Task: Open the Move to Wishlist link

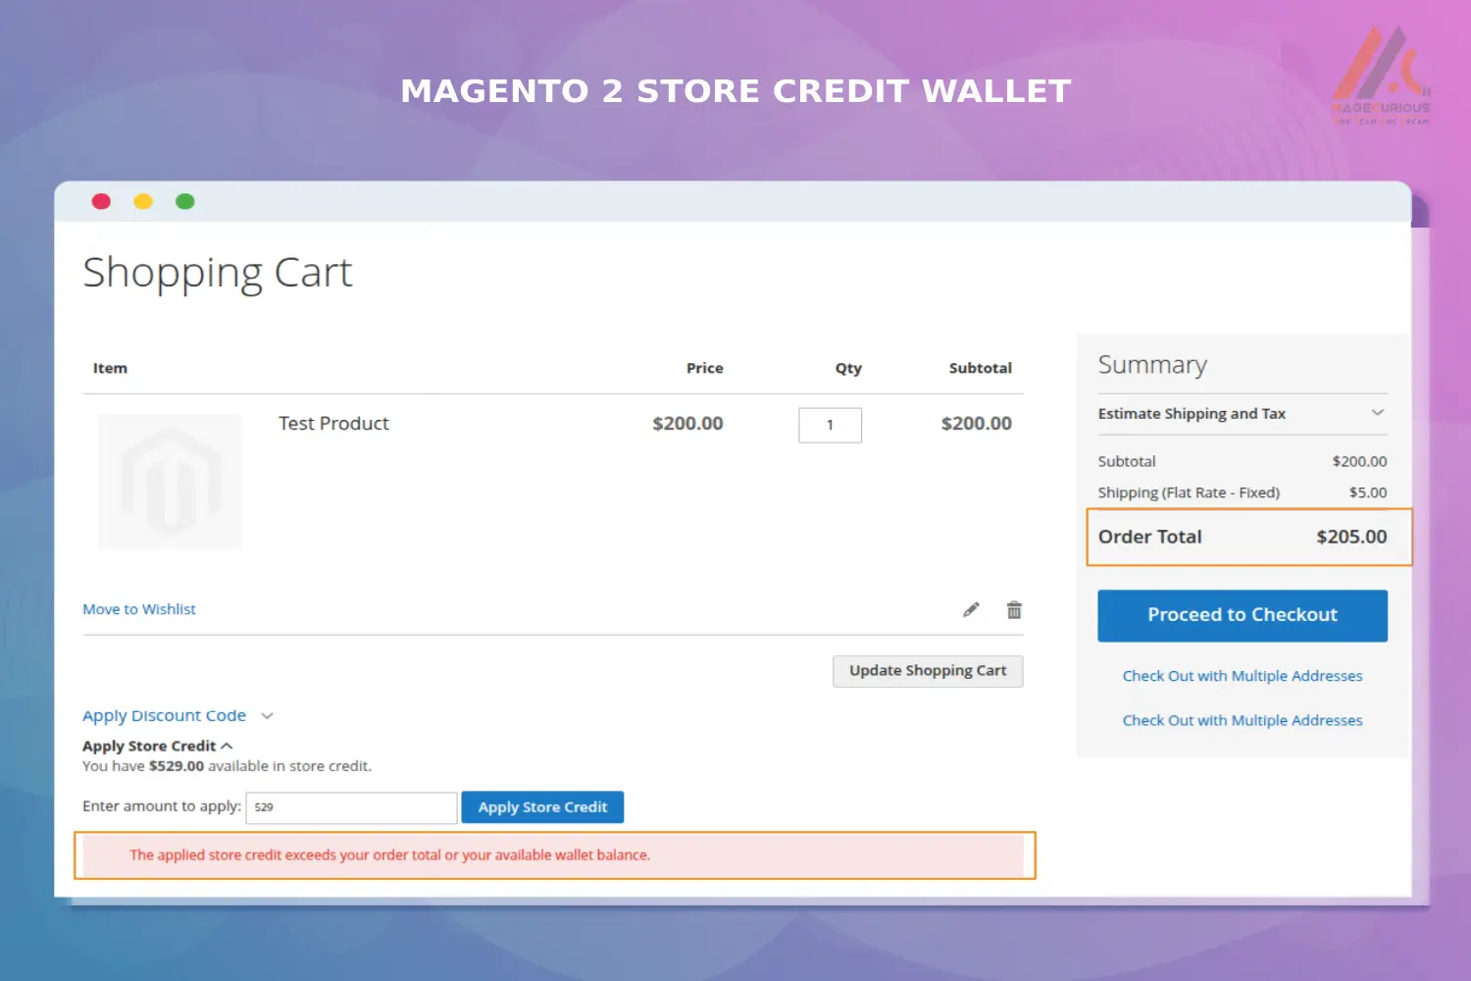Action: pyautogui.click(x=139, y=608)
